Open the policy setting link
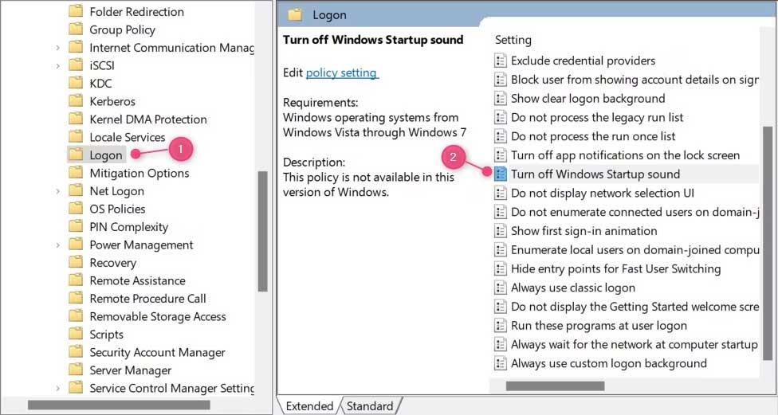The width and height of the screenshot is (778, 415). click(341, 72)
